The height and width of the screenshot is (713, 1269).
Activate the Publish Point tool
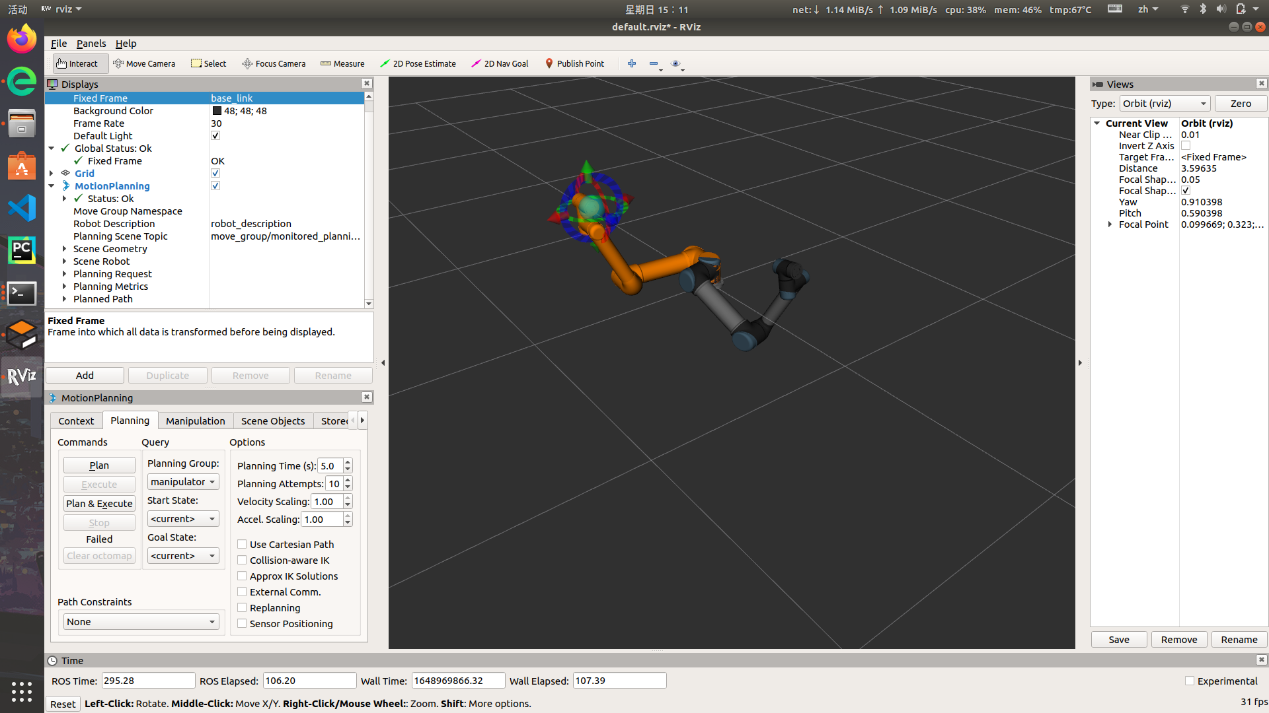pyautogui.click(x=574, y=63)
